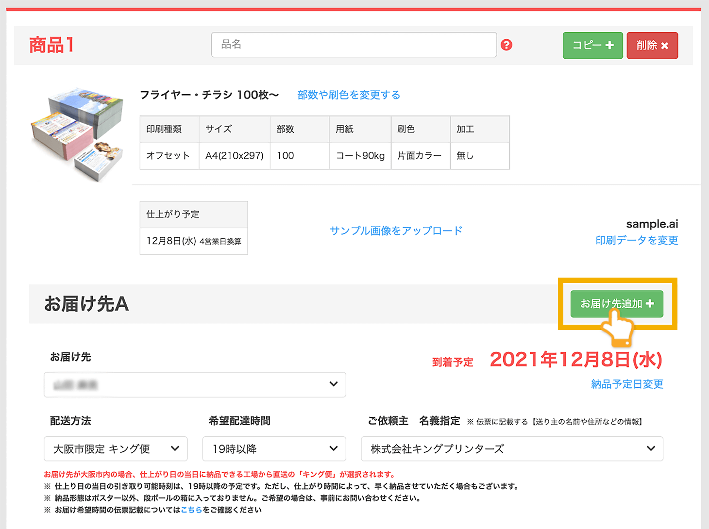This screenshot has height=529, width=709.
Task: Open the お届け先 recipient dropdown
Action: tap(194, 384)
